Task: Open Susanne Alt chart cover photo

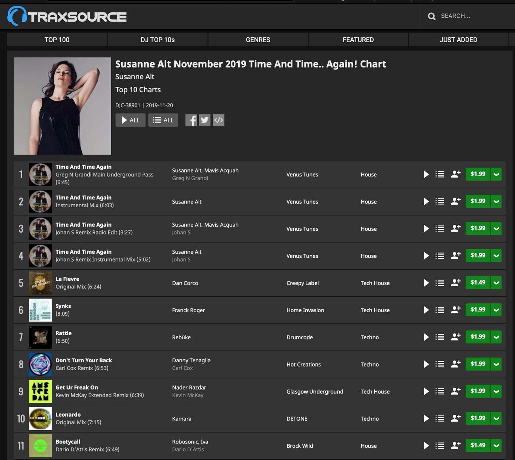Action: [62, 106]
